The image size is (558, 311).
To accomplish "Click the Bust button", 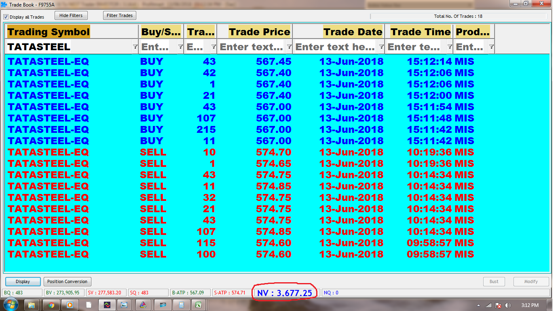I will [x=494, y=281].
